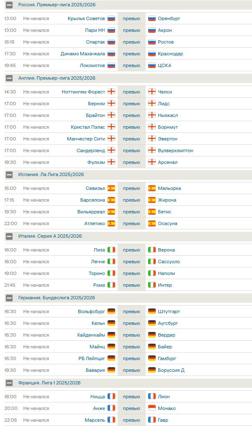Click the Monaco flag beside Монако
The image size is (252, 428).
[x=152, y=408]
